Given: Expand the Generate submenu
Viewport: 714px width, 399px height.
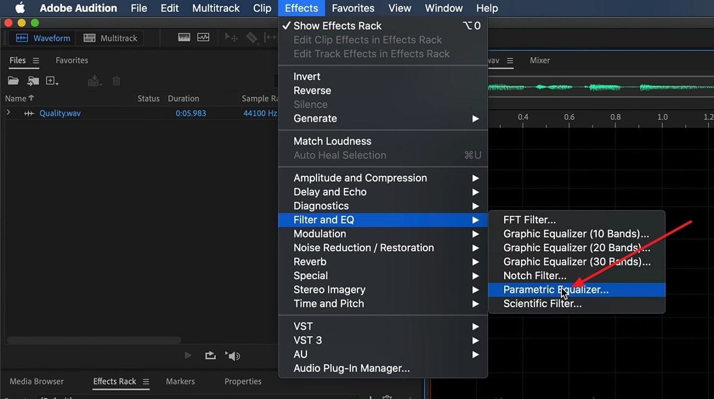Looking at the screenshot, I should 383,118.
